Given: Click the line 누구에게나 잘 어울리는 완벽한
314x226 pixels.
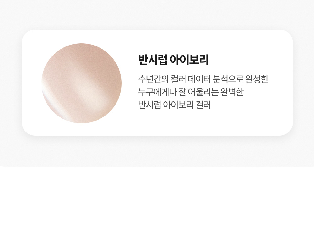Looking at the screenshot, I should (191, 92).
